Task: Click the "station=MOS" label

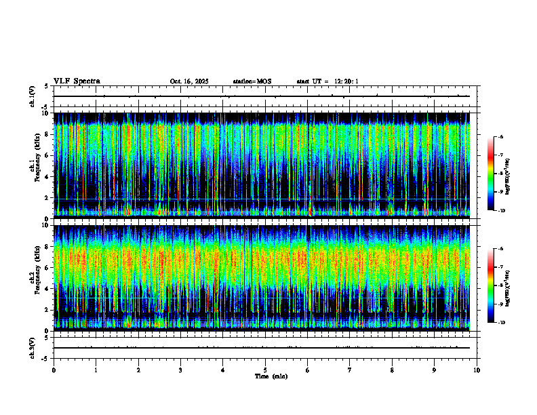Action: pyautogui.click(x=252, y=81)
